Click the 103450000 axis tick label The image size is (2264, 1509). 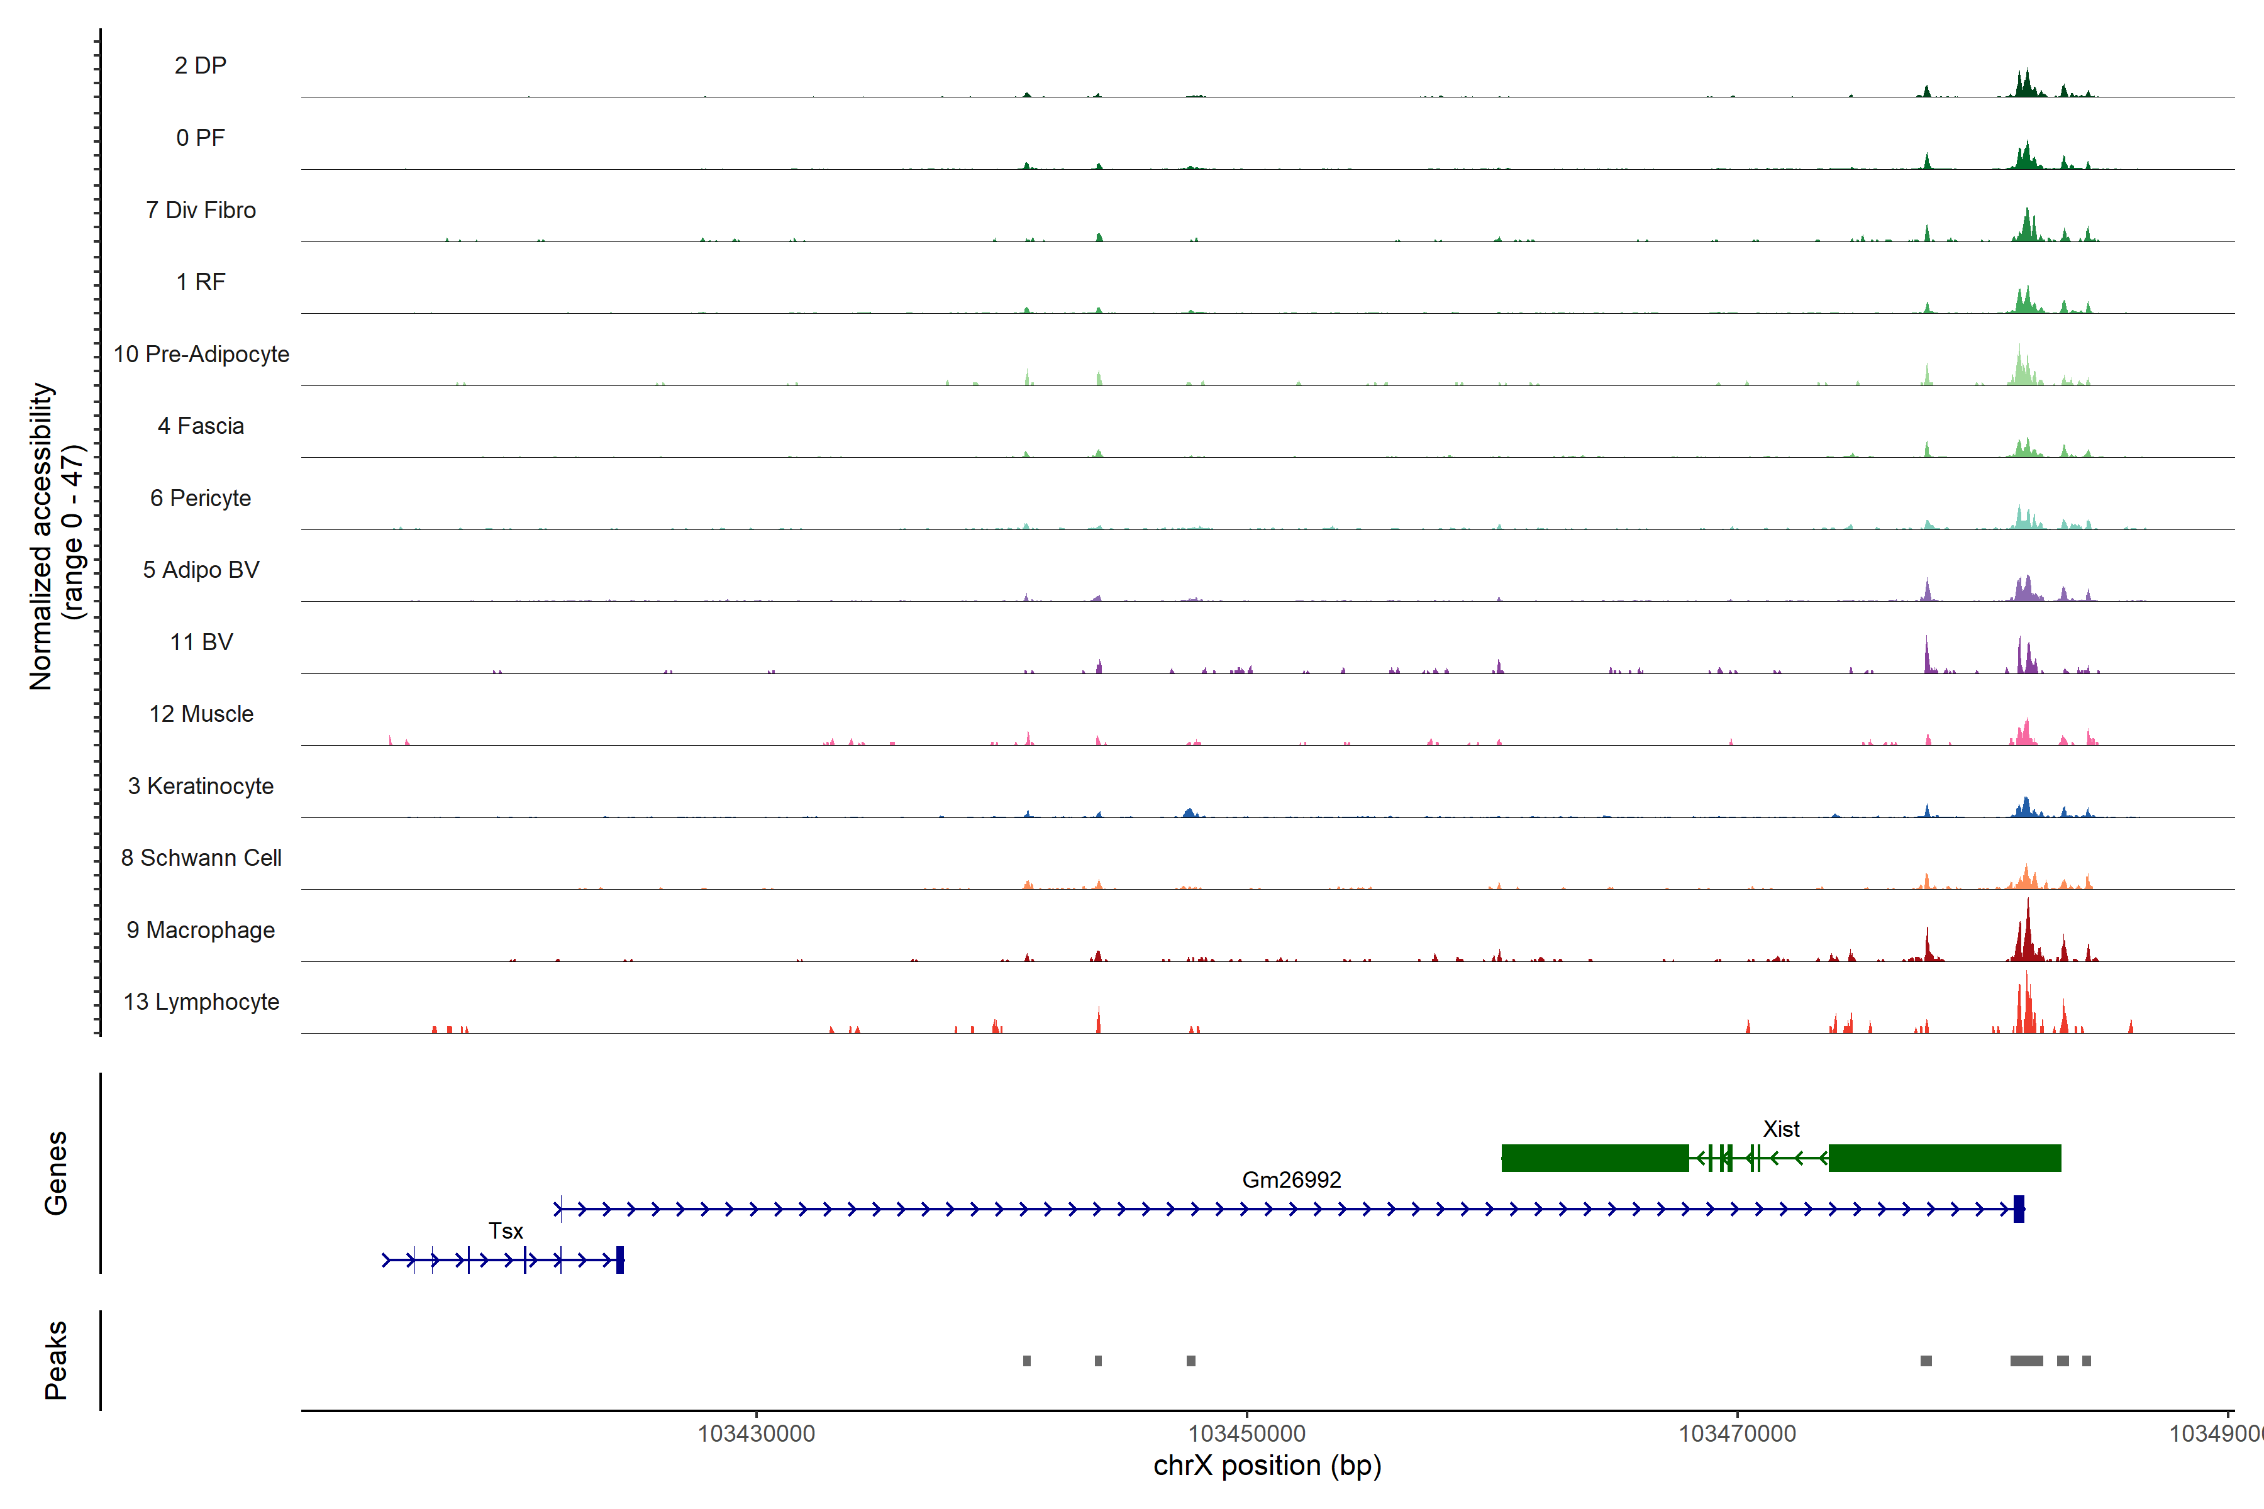(x=1246, y=1434)
